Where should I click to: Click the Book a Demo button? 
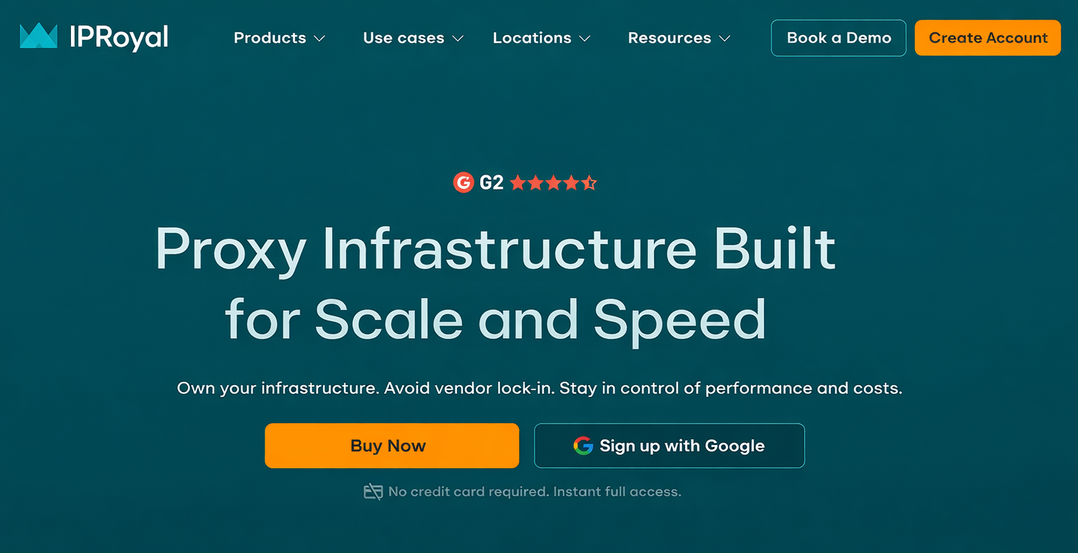(839, 38)
